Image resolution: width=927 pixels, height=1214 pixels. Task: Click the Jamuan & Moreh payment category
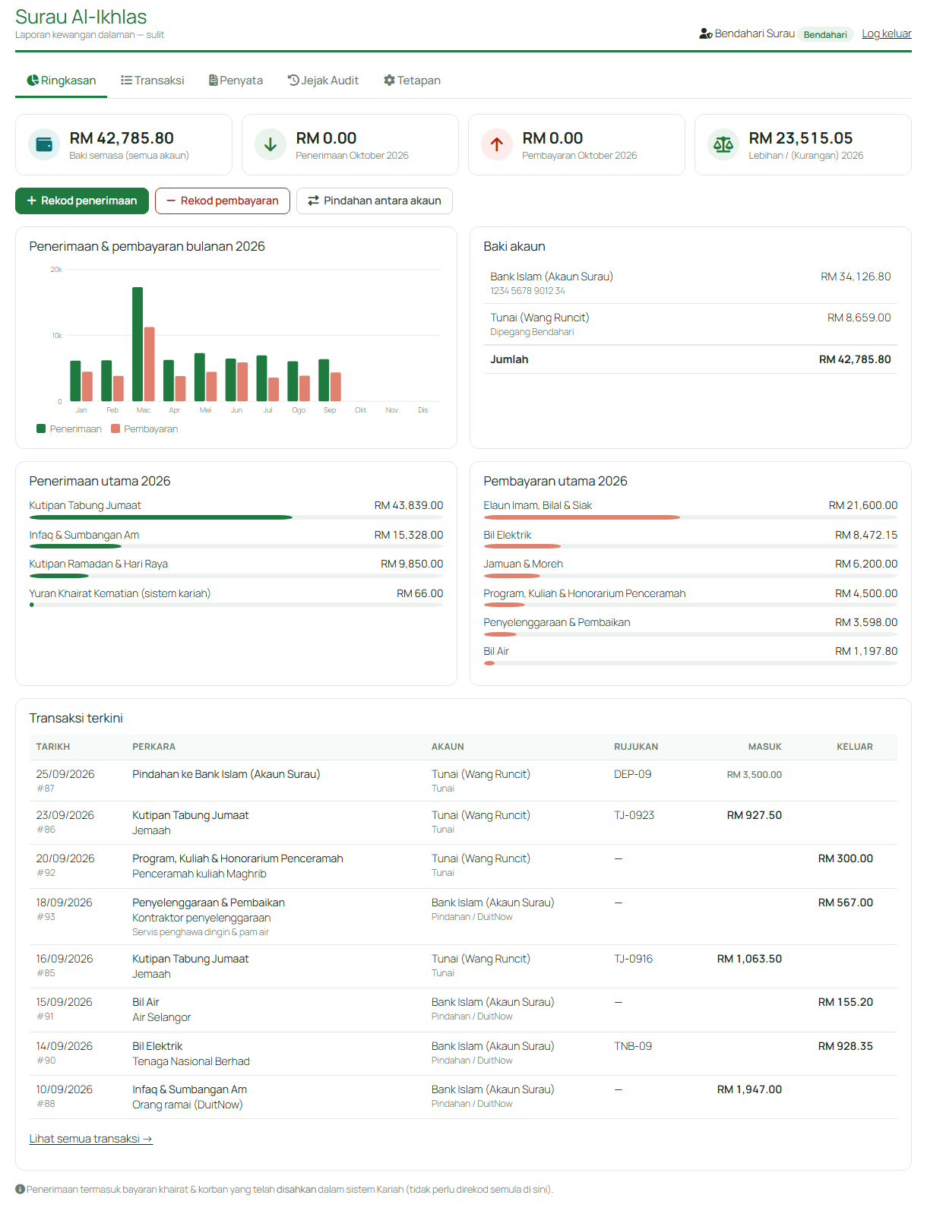coord(691,567)
